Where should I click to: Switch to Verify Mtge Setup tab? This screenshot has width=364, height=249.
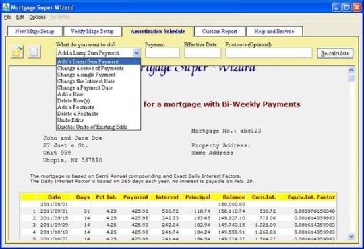pos(92,32)
